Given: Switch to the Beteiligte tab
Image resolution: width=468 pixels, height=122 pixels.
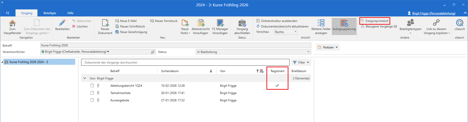Looking at the screenshot, I should pos(50,13).
